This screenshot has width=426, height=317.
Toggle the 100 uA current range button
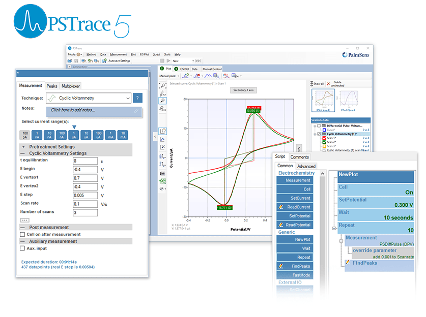(x=99, y=135)
